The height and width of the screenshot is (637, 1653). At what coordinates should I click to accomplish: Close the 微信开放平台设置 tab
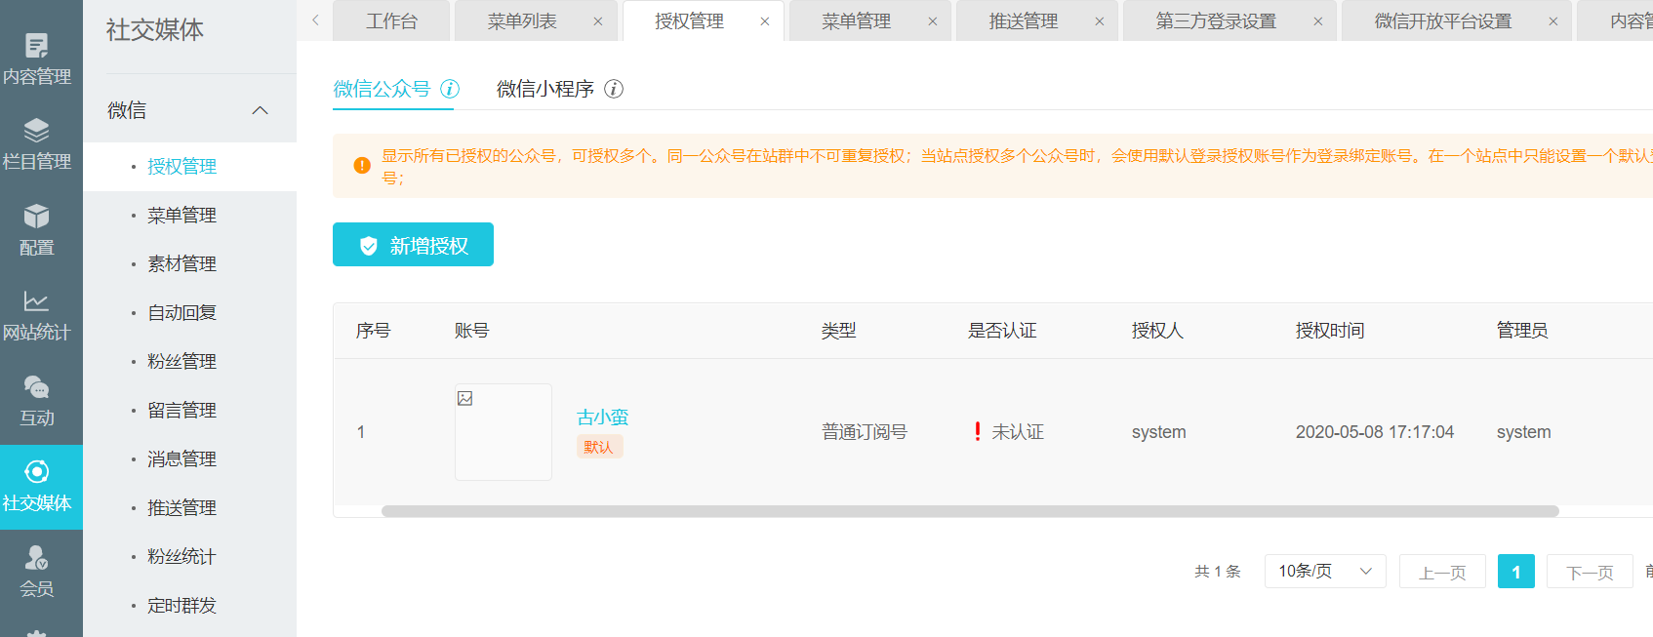[1553, 21]
